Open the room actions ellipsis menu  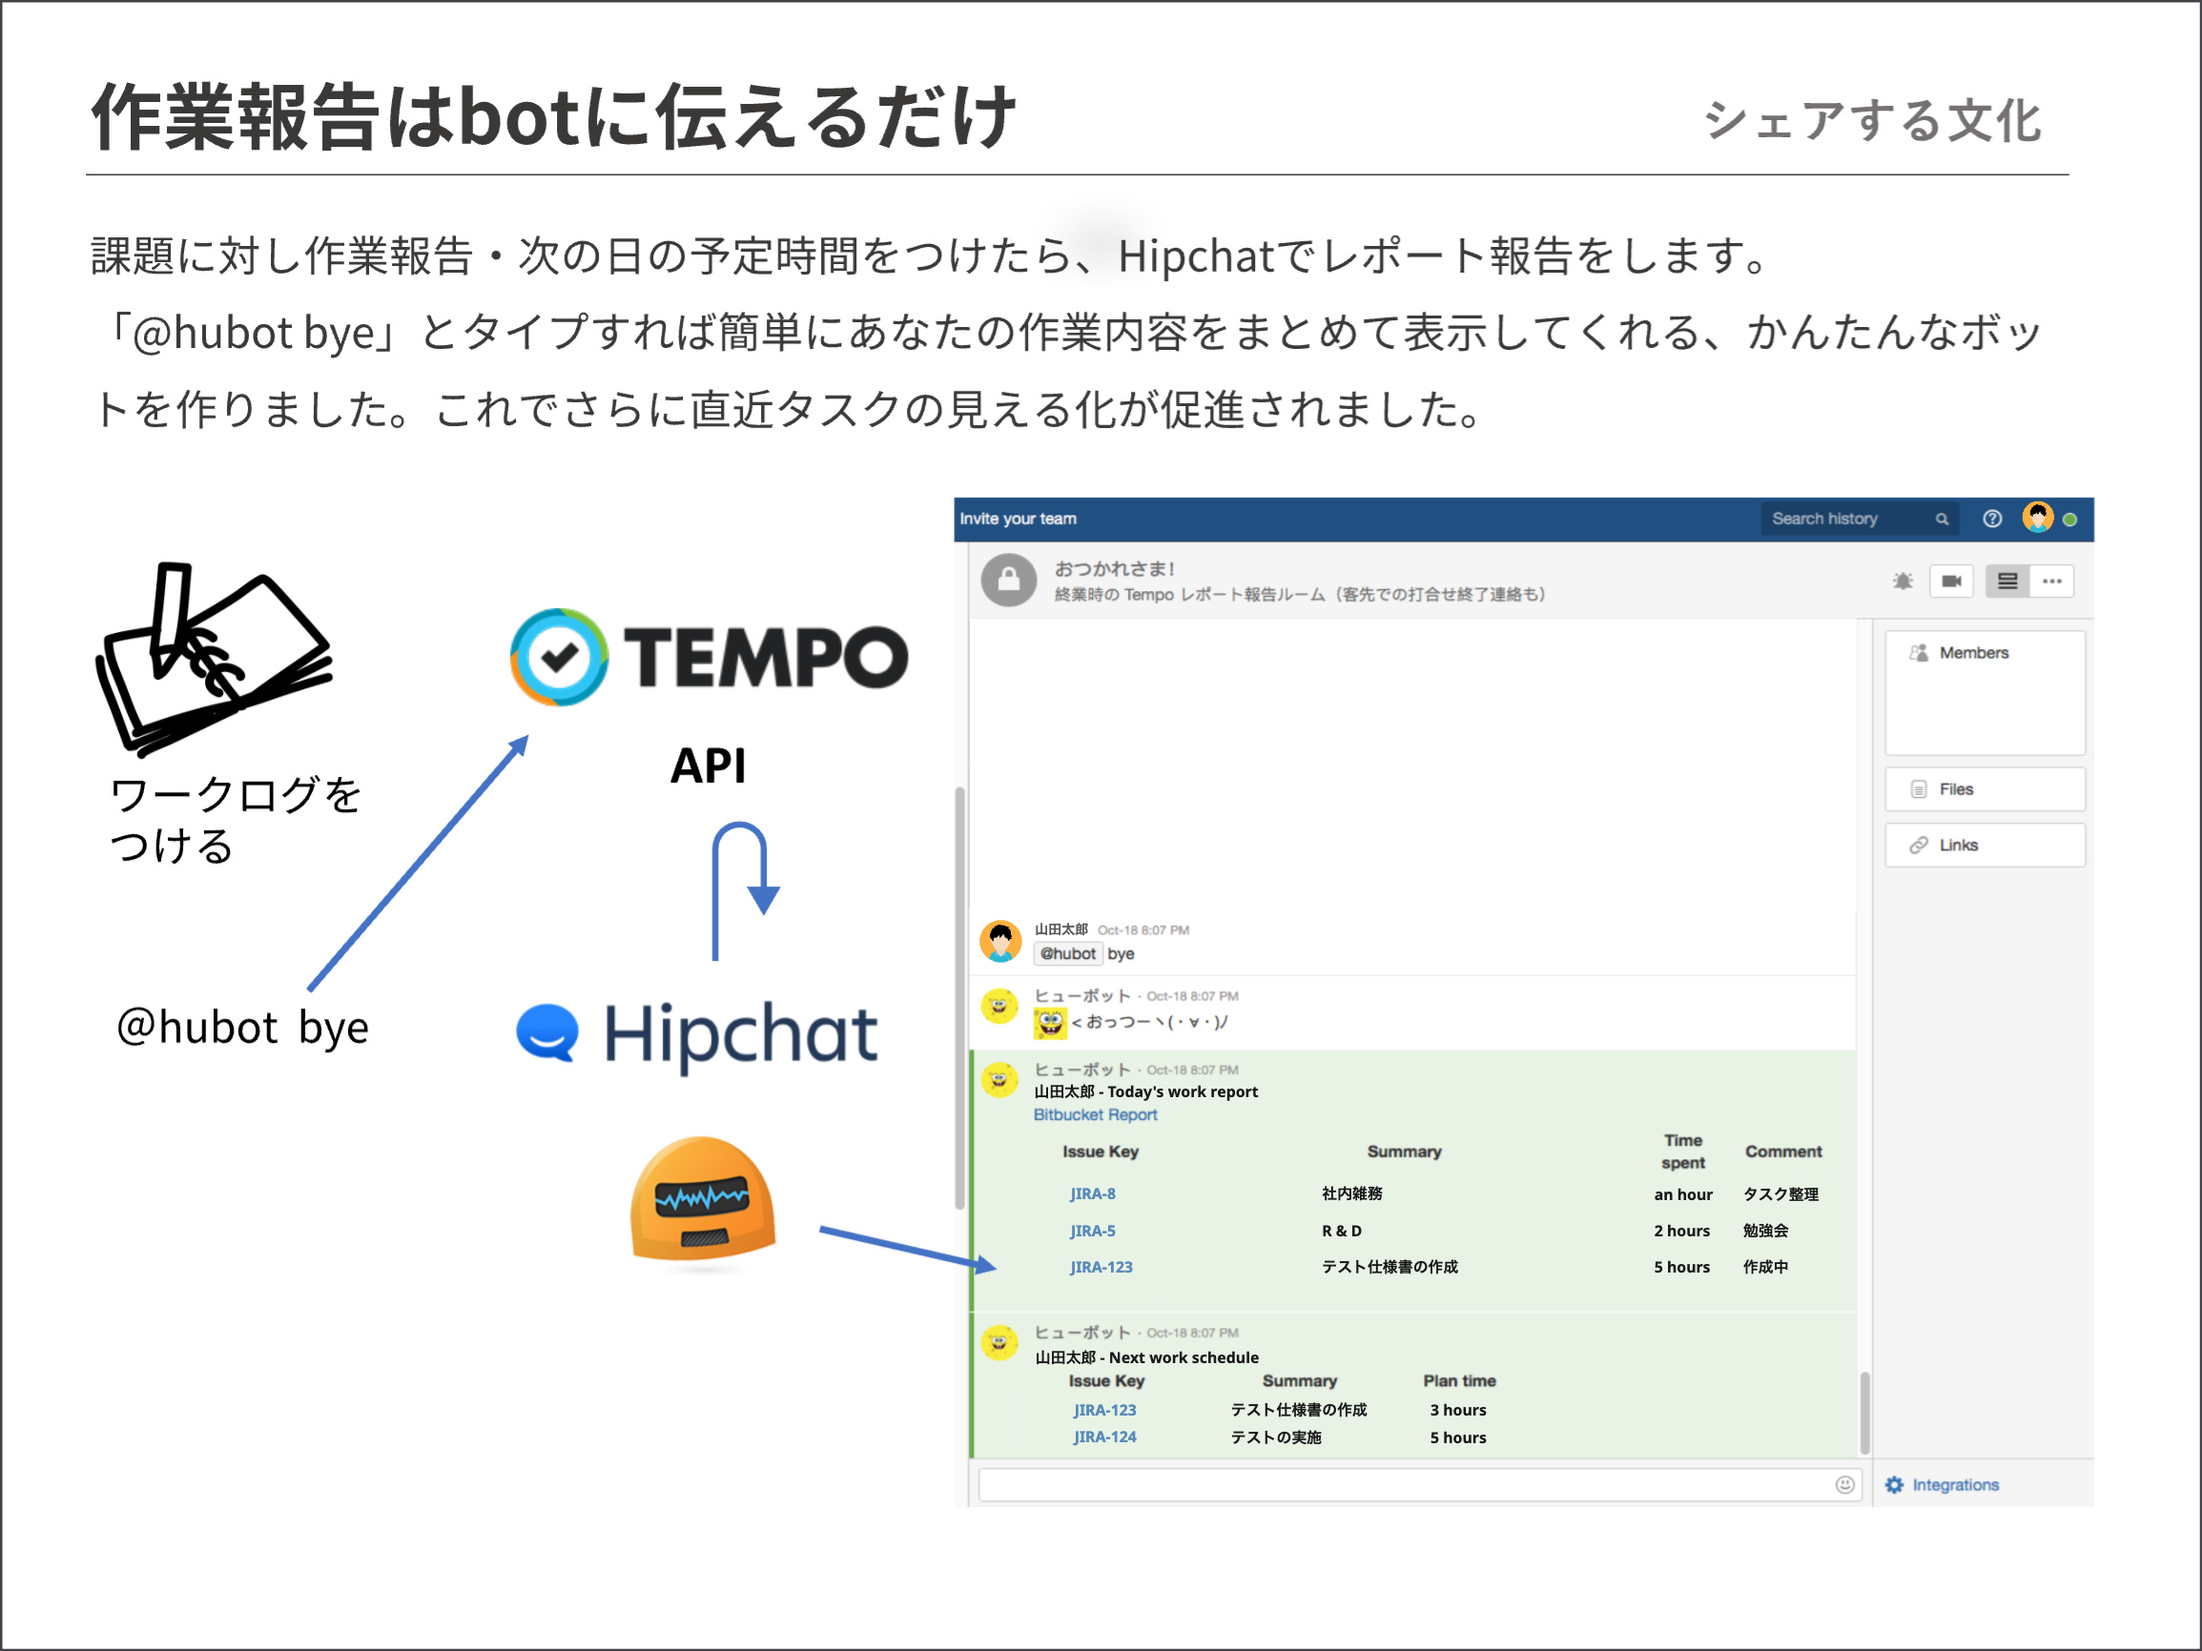[2051, 581]
